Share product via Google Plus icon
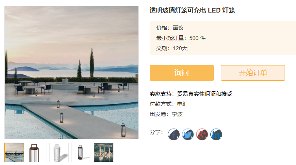Image resolution: width=296 pixels, height=165 pixels. tap(202, 134)
